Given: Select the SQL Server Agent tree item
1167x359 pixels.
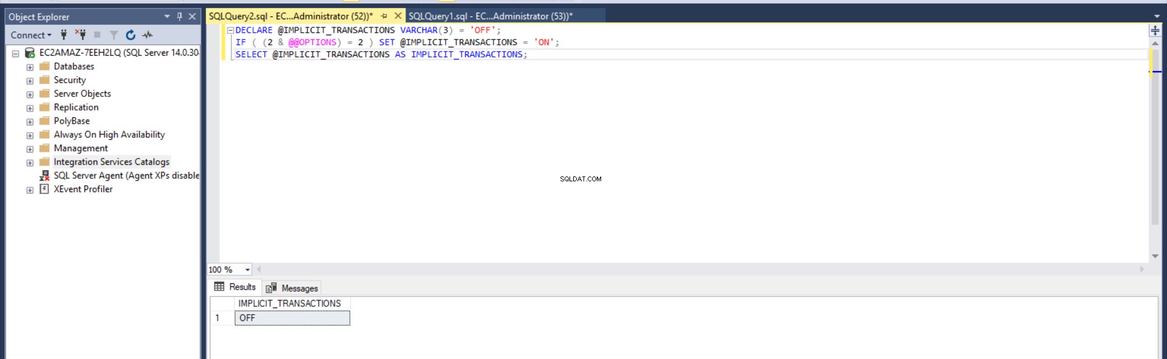Looking at the screenshot, I should coord(126,175).
